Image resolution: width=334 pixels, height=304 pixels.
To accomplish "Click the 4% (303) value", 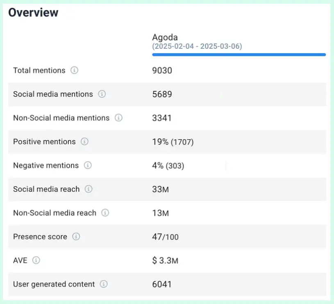I will 168,166.
